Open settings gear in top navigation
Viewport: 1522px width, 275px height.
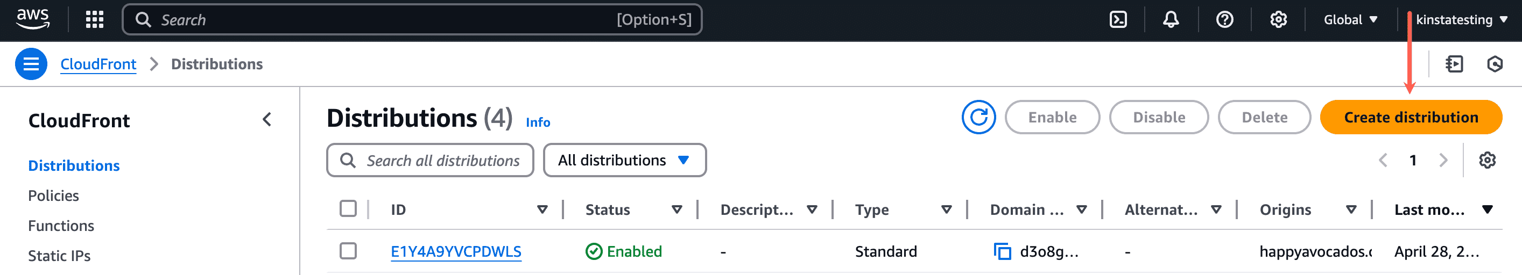coord(1278,19)
